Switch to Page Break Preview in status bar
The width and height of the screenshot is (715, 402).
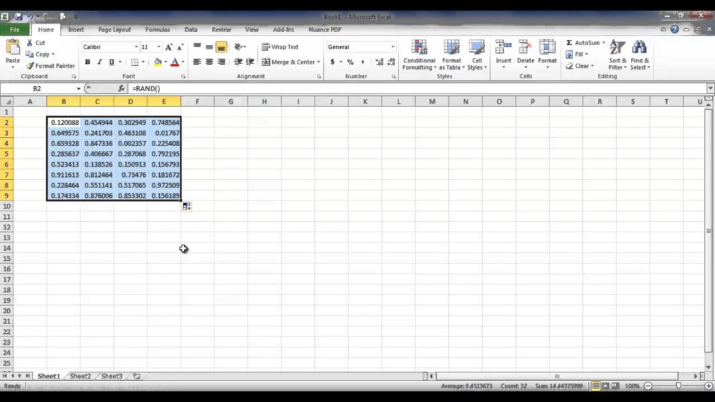(615, 386)
